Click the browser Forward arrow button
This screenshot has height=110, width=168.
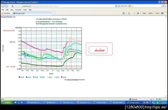pos(7,6)
